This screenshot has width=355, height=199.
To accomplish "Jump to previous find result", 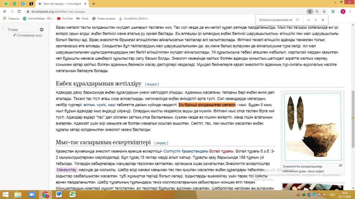I will tap(308, 20).
